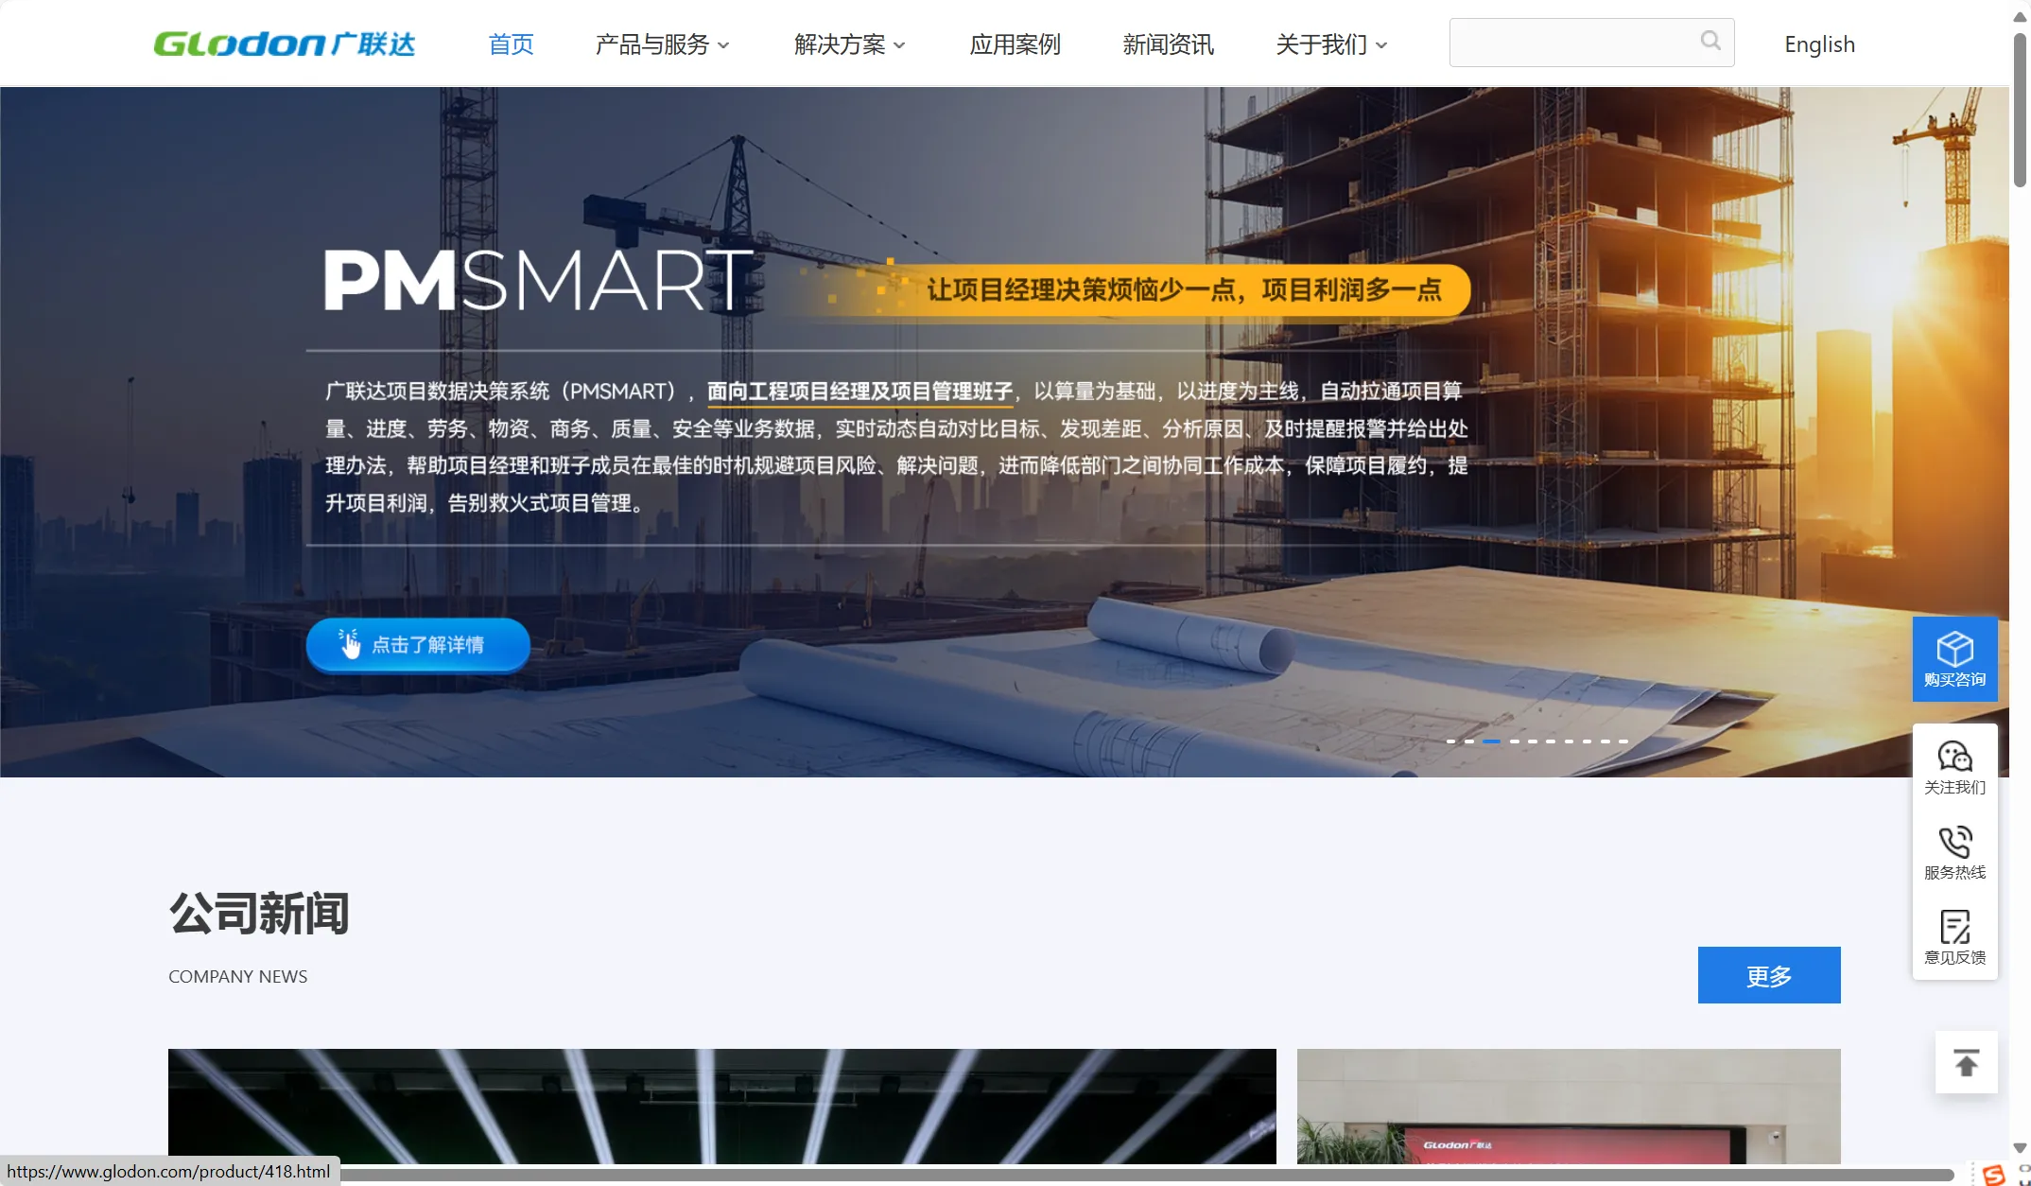Click the 关注我们 WeChat icon
The width and height of the screenshot is (2031, 1186).
click(x=1954, y=757)
